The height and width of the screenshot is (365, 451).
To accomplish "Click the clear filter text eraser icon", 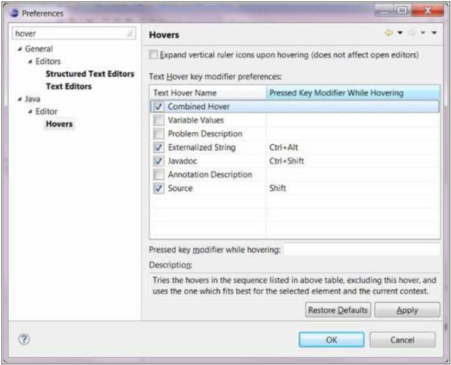I will pos(130,34).
